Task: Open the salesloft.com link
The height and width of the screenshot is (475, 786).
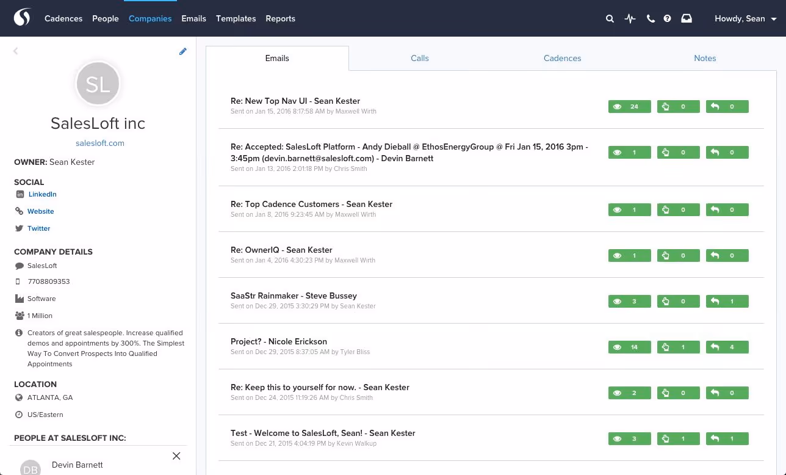Action: coord(100,143)
